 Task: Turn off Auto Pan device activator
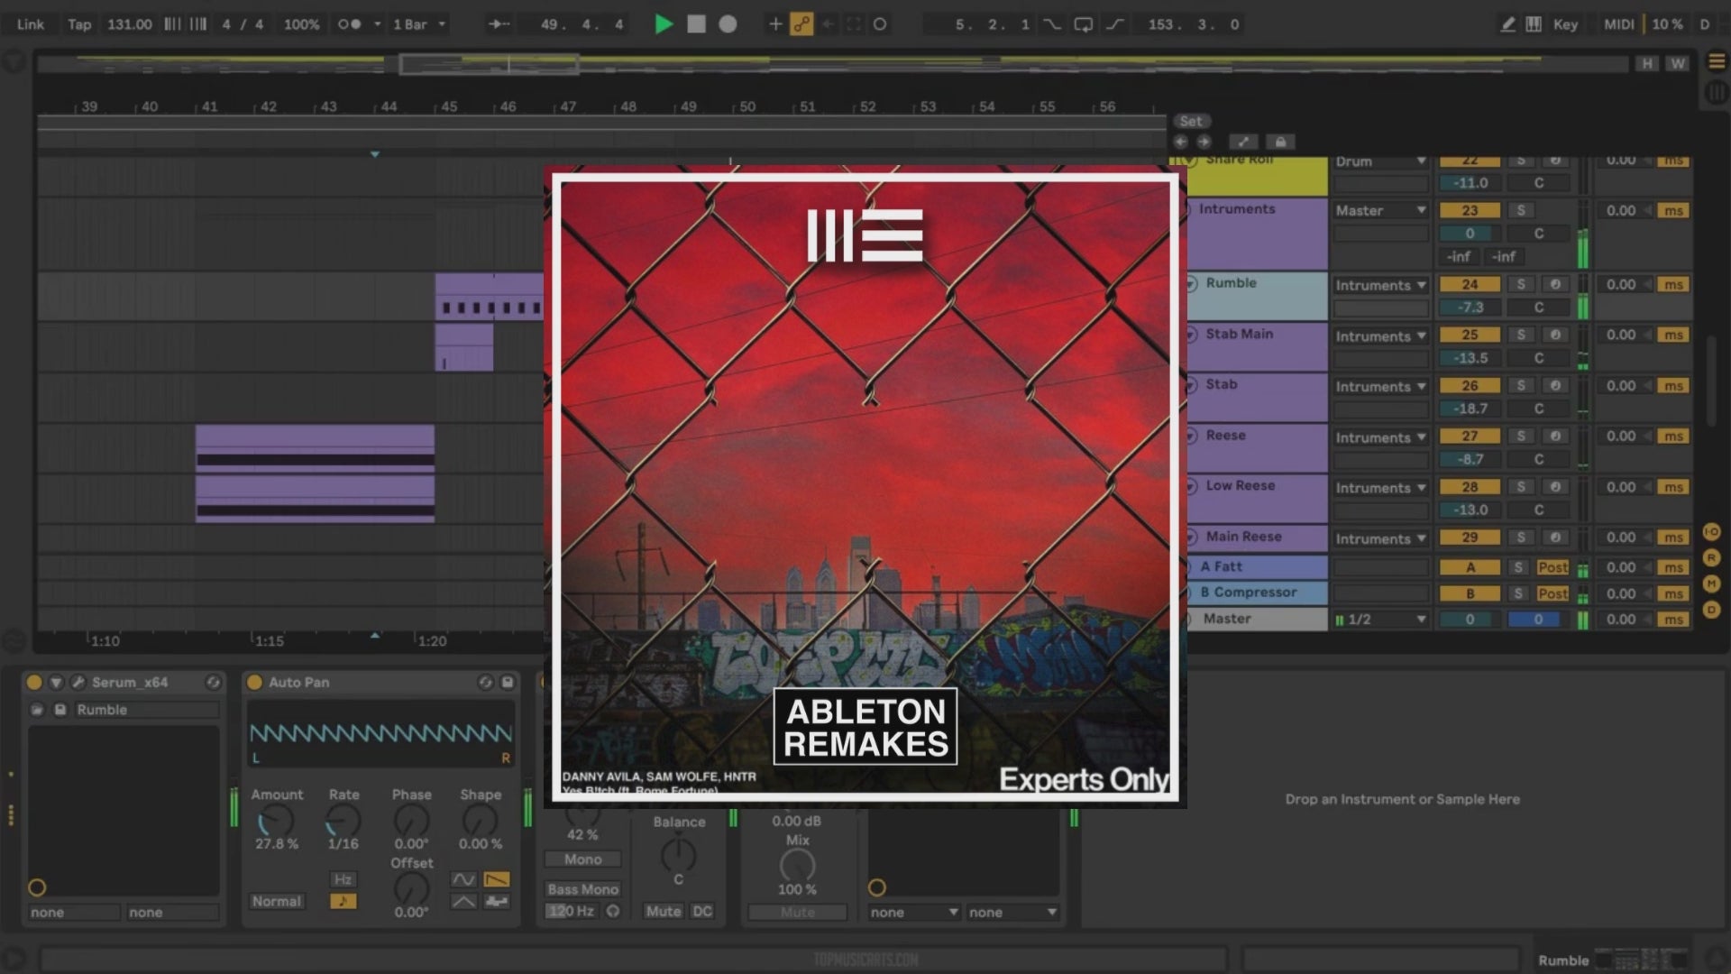pos(254,682)
